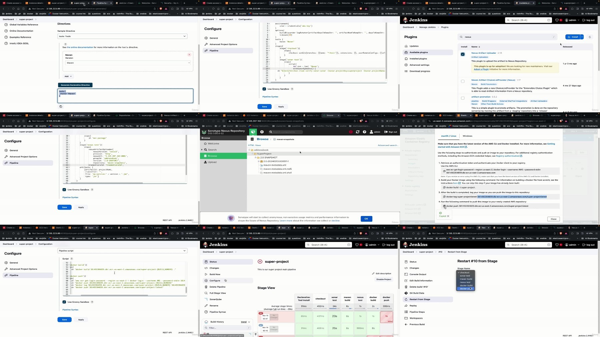Click the generated directive text area

pyautogui.click(x=125, y=96)
